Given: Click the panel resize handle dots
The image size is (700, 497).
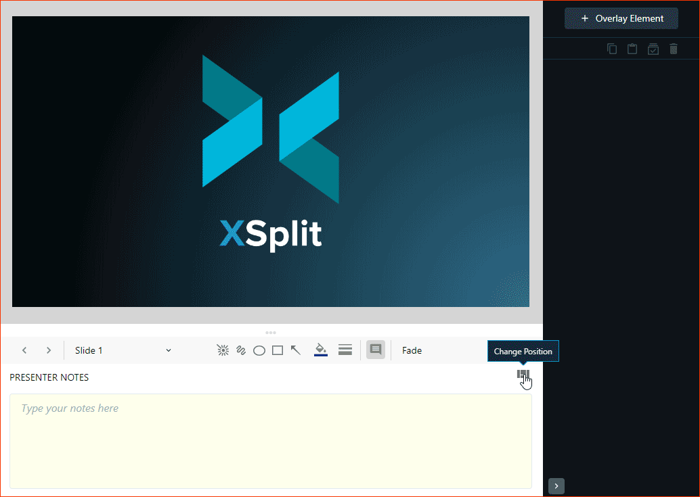Looking at the screenshot, I should (x=271, y=333).
